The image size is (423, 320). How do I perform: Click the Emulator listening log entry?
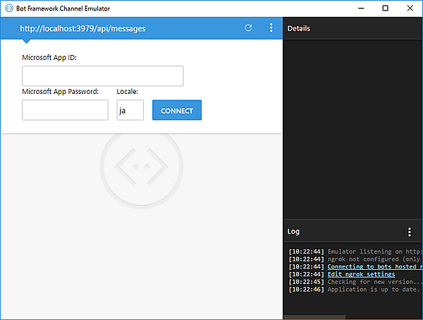coord(374,251)
